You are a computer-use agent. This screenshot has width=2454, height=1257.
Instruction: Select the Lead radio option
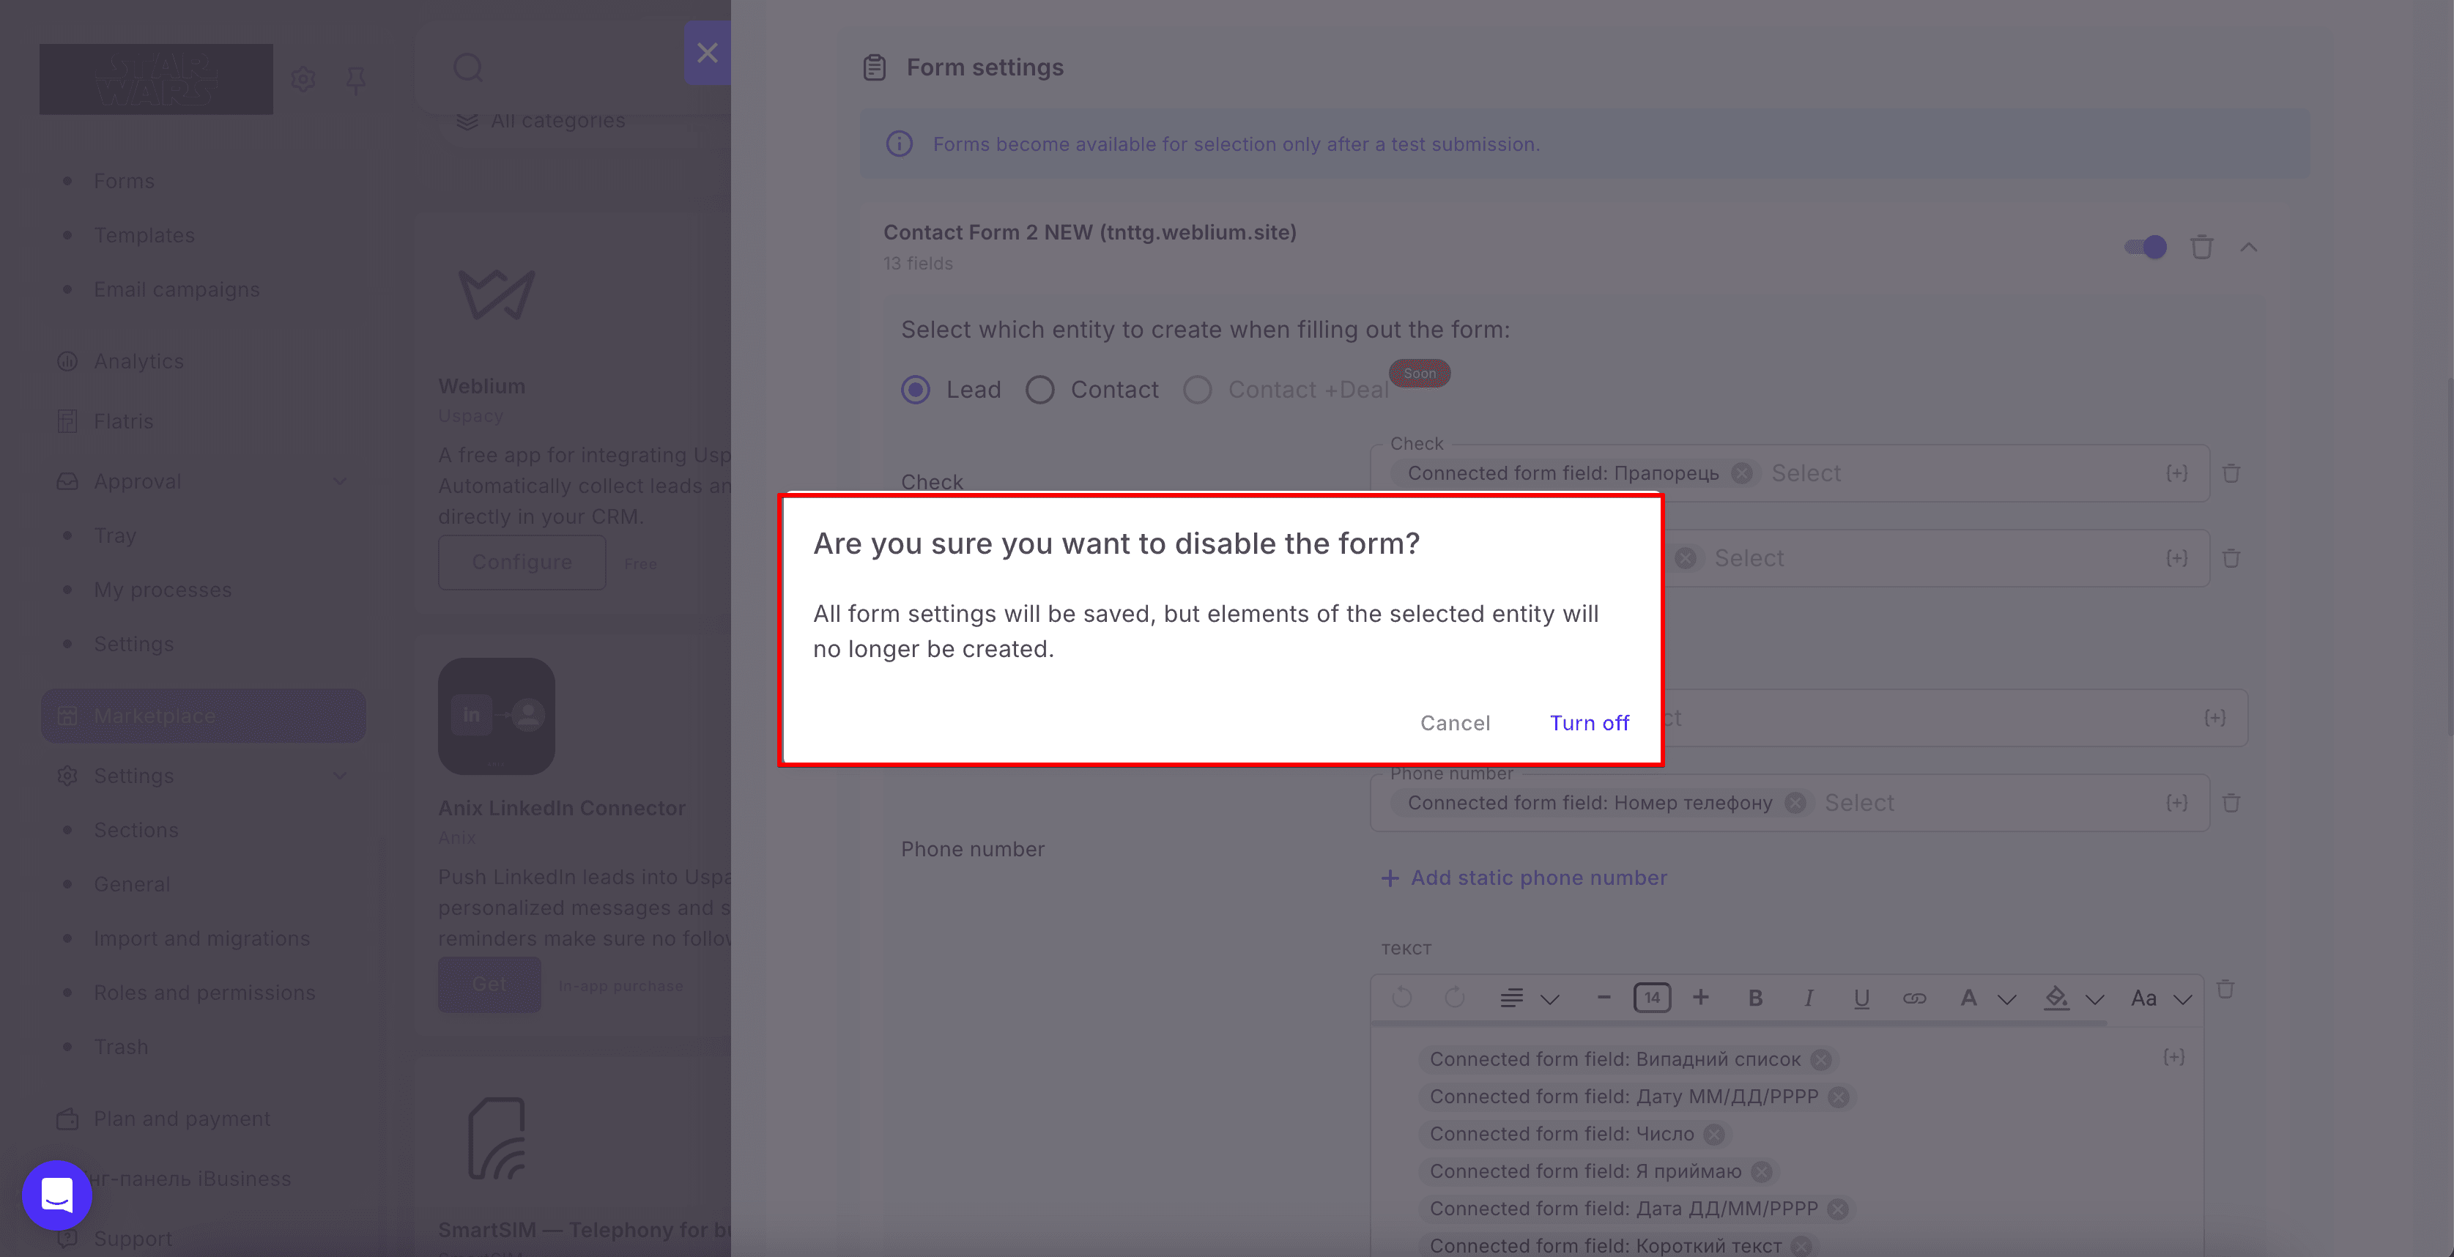click(x=916, y=390)
